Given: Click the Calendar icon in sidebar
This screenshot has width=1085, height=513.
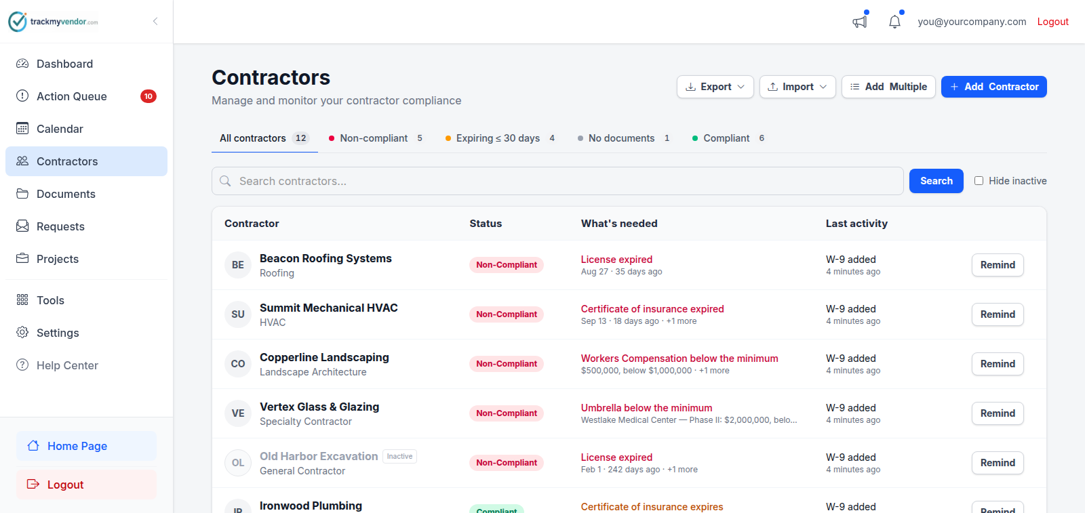Looking at the screenshot, I should [x=22, y=129].
